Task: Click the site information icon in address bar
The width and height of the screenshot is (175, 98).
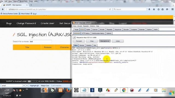Action: (7, 9)
